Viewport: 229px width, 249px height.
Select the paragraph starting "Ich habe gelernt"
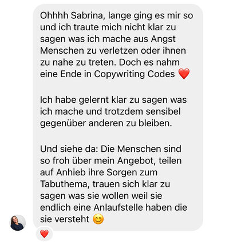[113, 111]
